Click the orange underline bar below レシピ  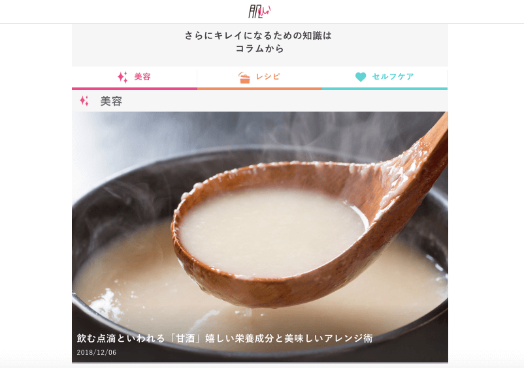(259, 89)
